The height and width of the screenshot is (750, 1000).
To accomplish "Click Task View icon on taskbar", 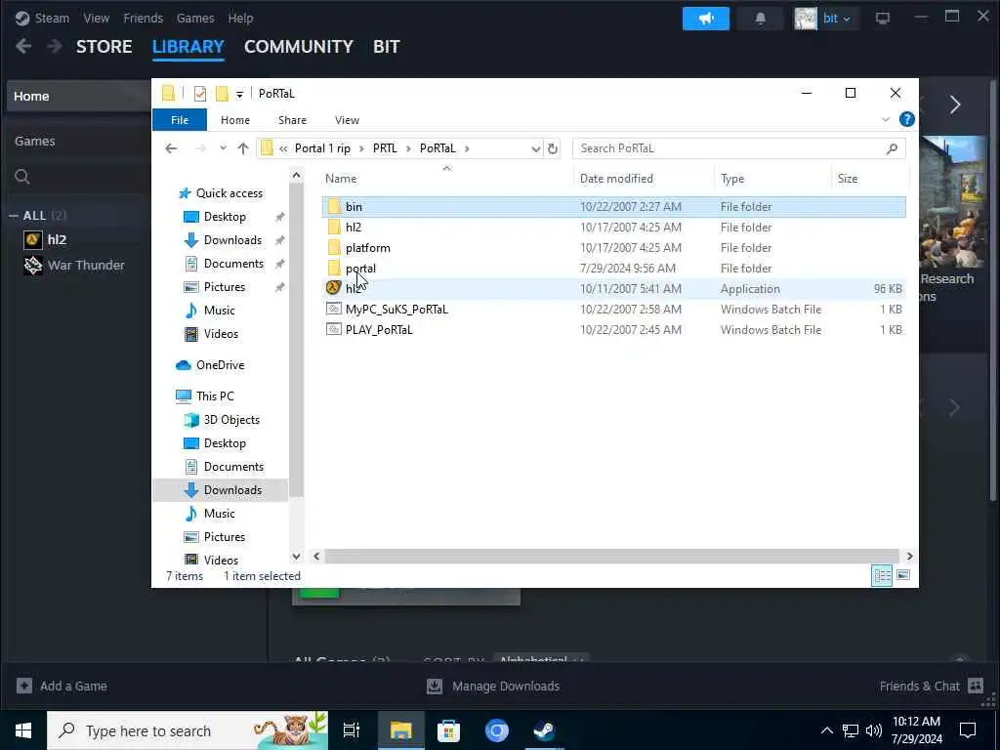I will [351, 730].
